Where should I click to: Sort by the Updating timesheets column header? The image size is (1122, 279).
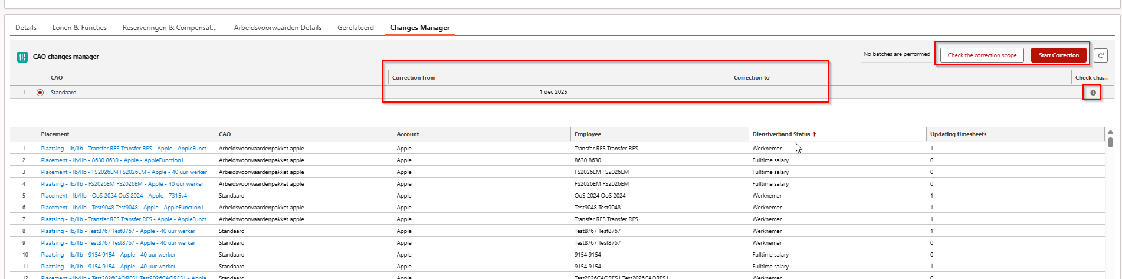tap(958, 134)
